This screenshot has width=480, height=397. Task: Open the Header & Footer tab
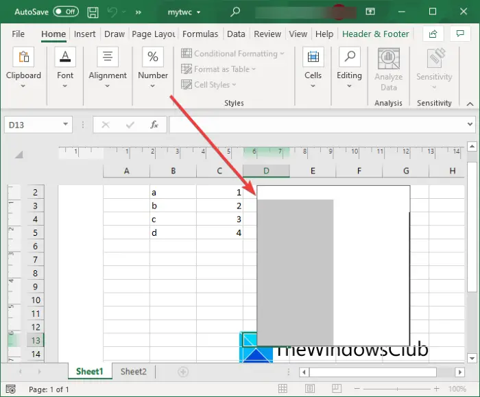(x=376, y=34)
